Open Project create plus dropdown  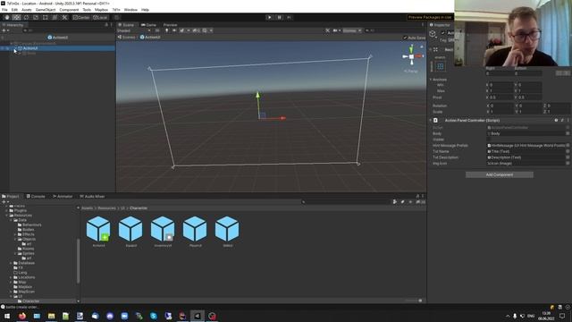[5, 202]
